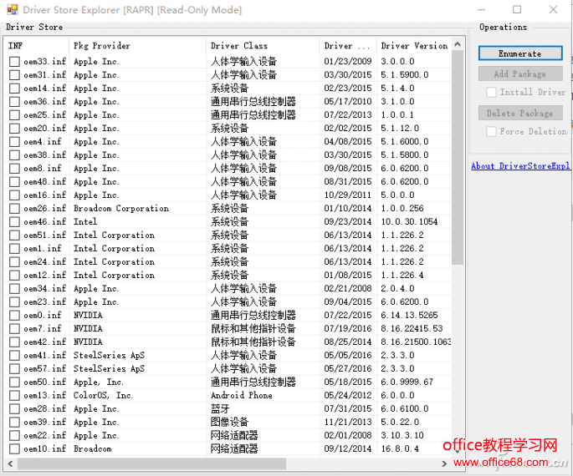Select the oem46.inf Intel driver row
The width and height of the screenshot is (573, 476).
tap(125, 222)
